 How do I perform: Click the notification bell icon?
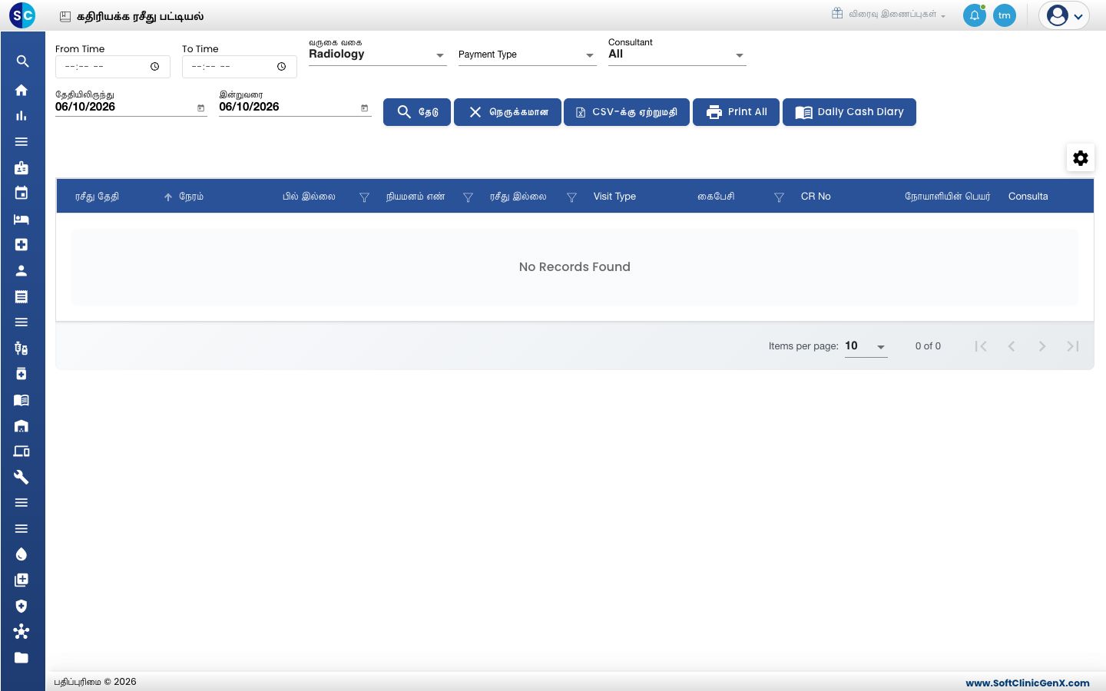pos(975,15)
